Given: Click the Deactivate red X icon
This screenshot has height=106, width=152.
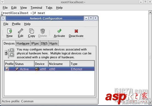Looking at the screenshot, I should 76,31.
